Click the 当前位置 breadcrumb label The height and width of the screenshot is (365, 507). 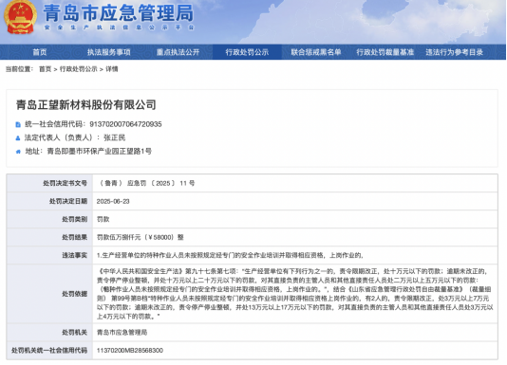(19, 69)
